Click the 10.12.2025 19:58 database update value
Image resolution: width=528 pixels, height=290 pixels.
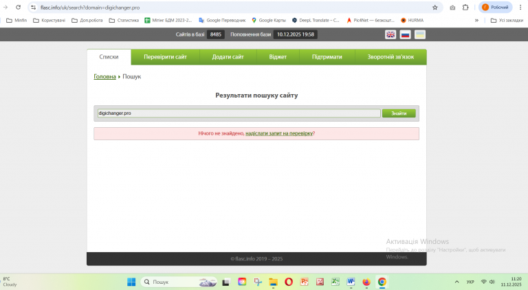point(296,34)
